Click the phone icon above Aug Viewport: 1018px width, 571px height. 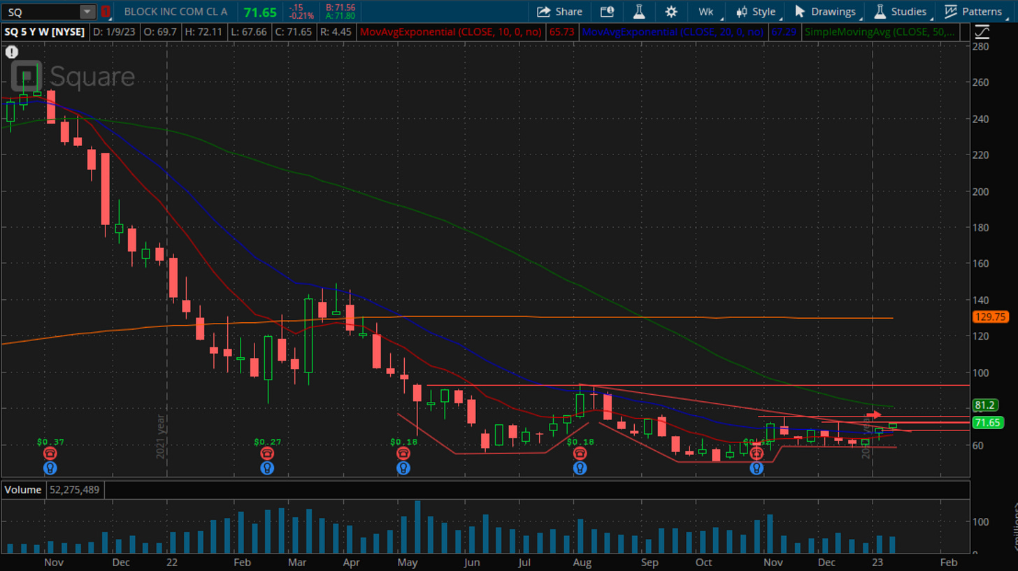580,454
